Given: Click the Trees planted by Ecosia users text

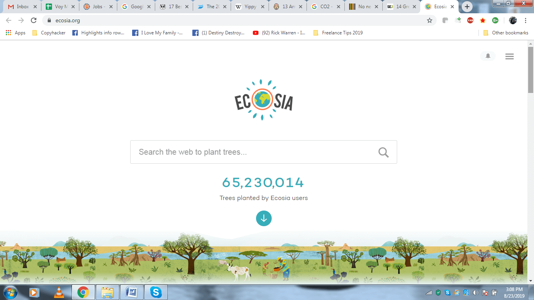Looking at the screenshot, I should click(264, 198).
